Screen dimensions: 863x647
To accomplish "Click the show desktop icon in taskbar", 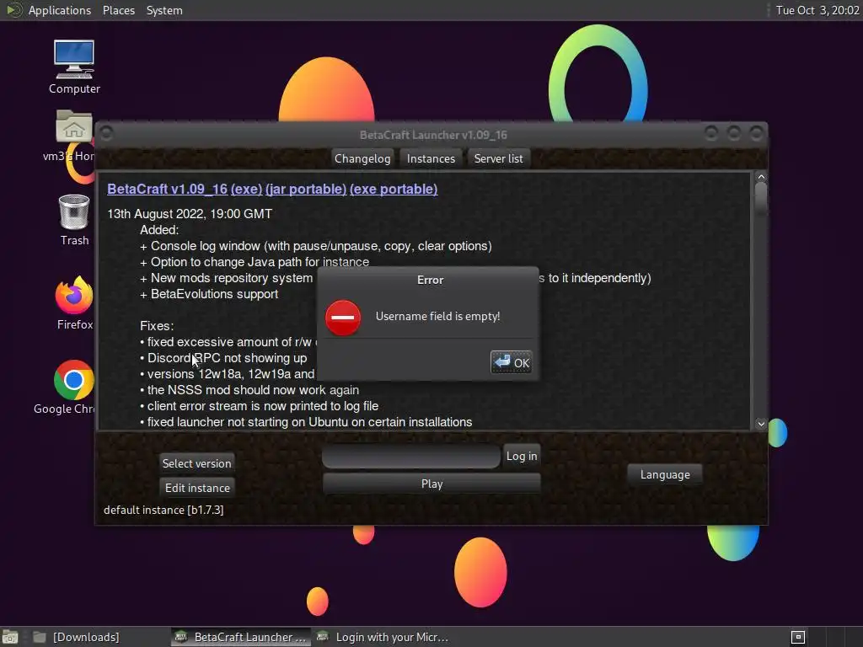I will 10,637.
